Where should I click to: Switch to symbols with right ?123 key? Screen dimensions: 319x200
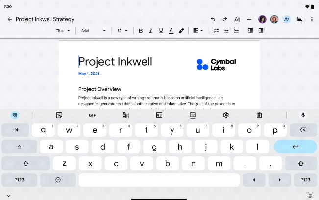305,180
